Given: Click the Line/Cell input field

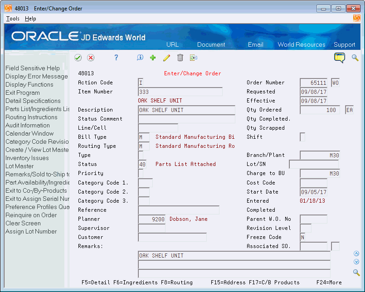Looking at the screenshot, I should point(158,128).
